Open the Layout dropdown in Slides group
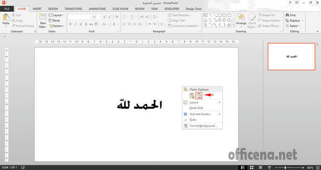This screenshot has width=321, height=170. (x=56, y=15)
